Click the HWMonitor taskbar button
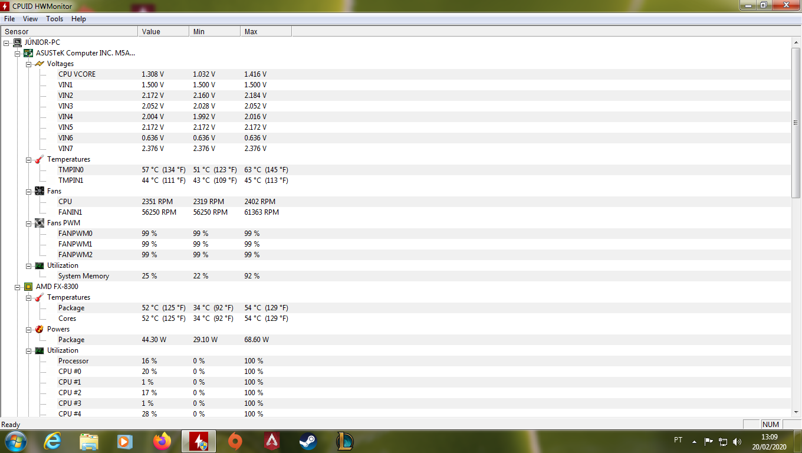The image size is (802, 453). click(x=198, y=441)
